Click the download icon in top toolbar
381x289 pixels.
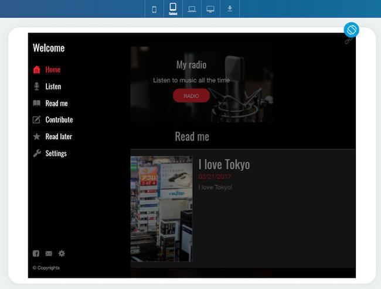pos(230,9)
